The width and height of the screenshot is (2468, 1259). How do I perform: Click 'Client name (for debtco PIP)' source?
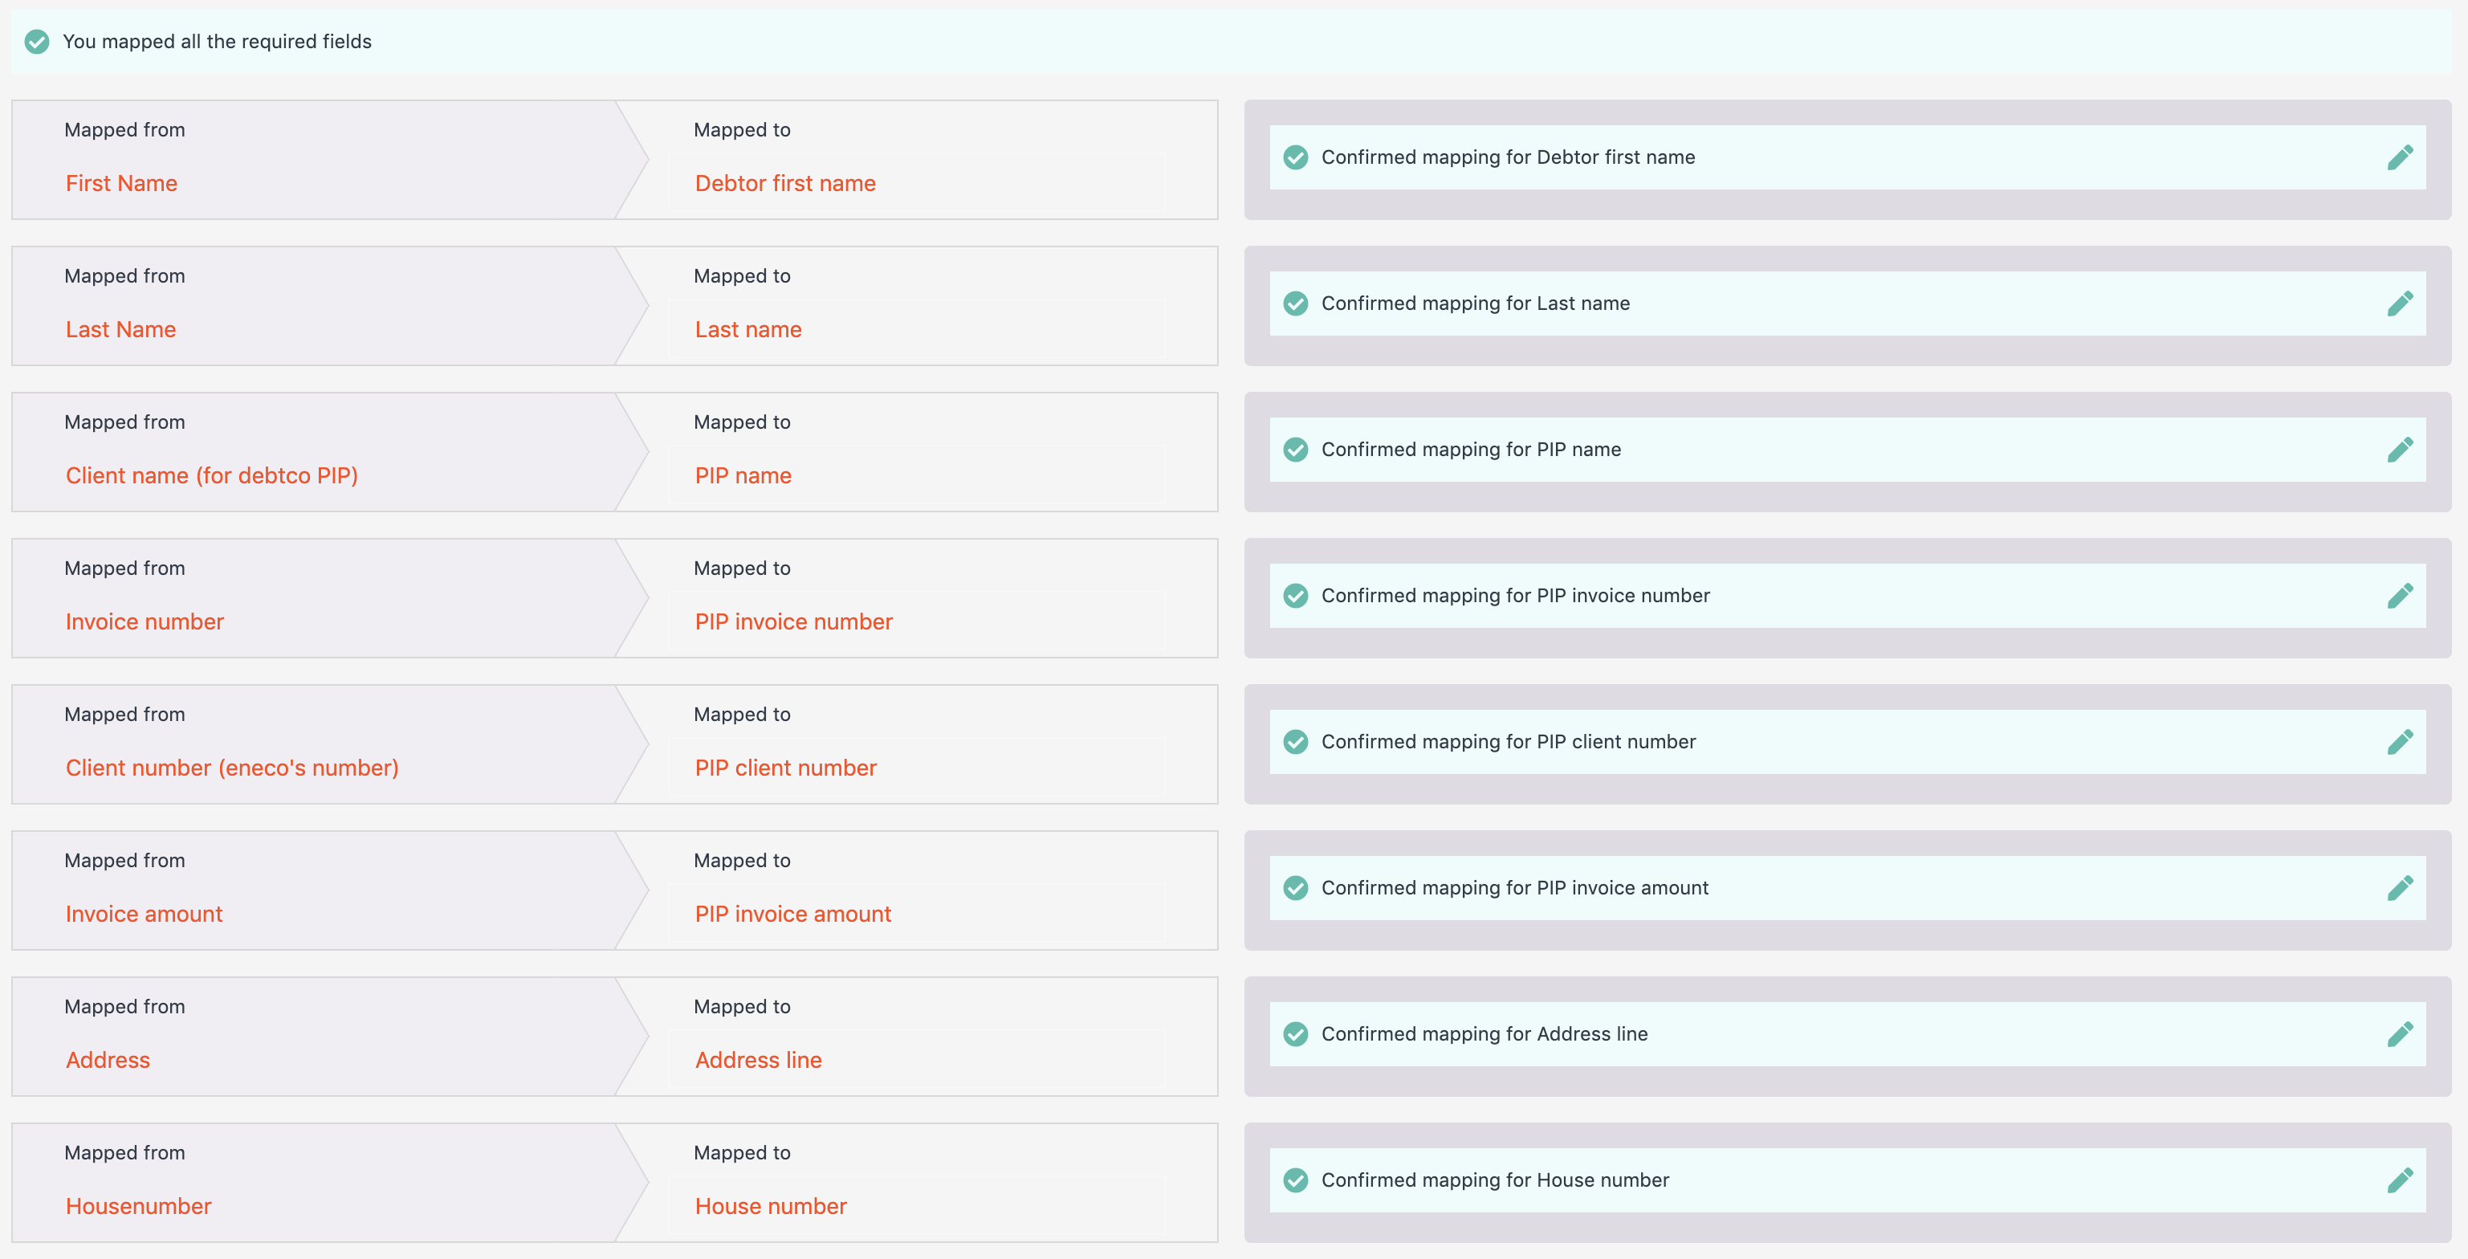[212, 475]
